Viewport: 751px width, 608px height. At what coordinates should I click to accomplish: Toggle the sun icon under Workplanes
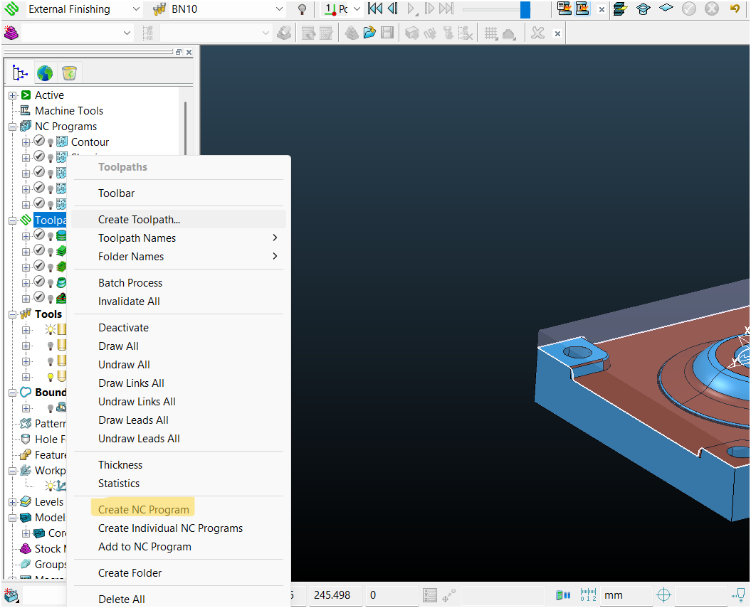click(50, 486)
